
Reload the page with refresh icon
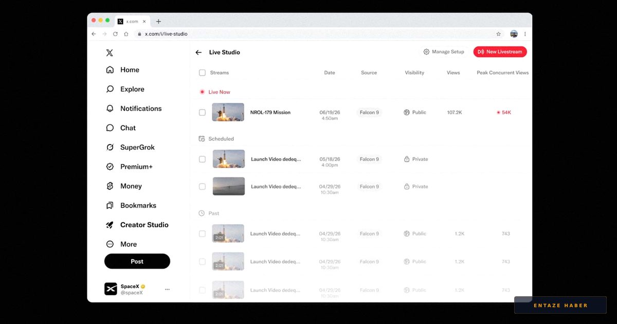(115, 34)
